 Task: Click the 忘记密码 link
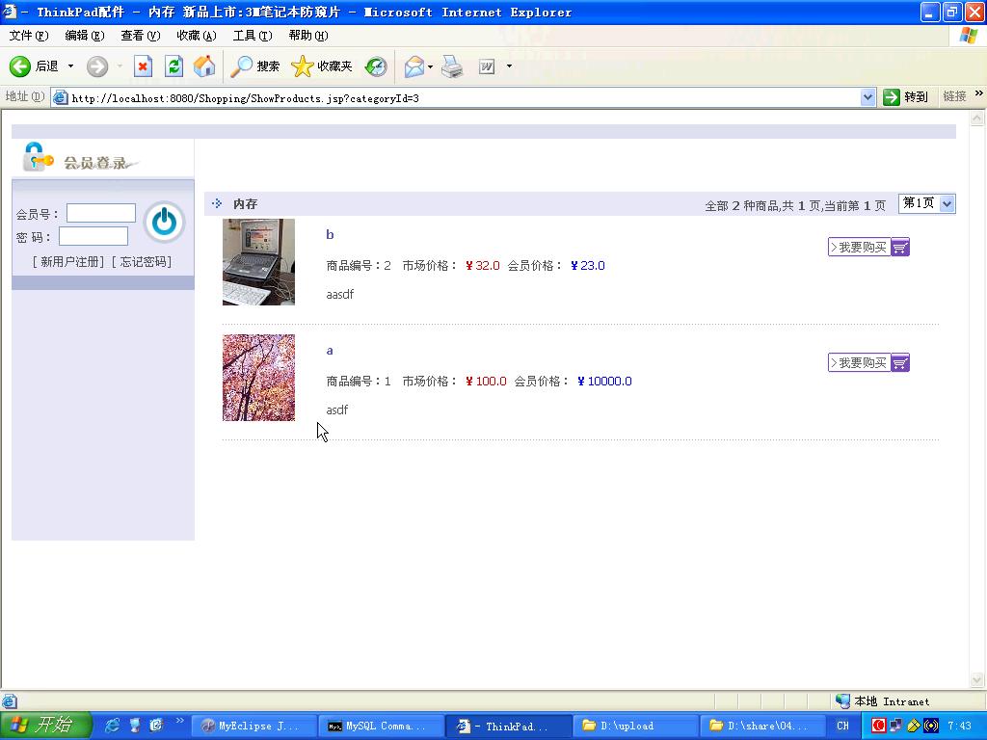click(x=142, y=262)
